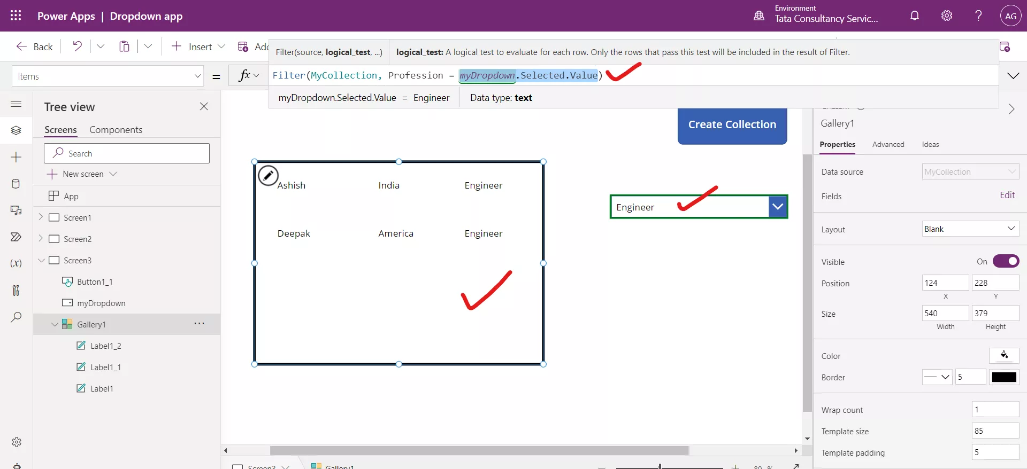Switch to the Components tab

tap(116, 130)
